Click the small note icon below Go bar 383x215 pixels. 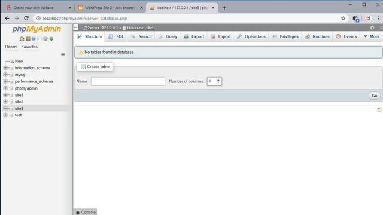pos(379,109)
